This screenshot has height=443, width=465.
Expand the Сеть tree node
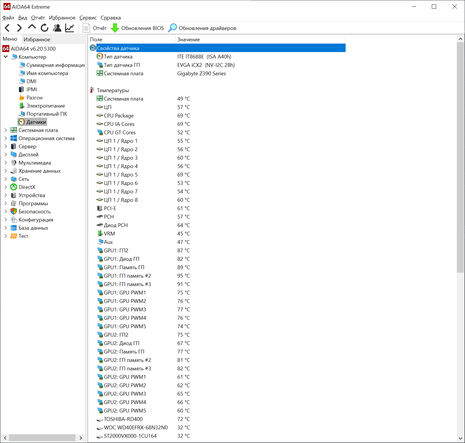click(6, 179)
